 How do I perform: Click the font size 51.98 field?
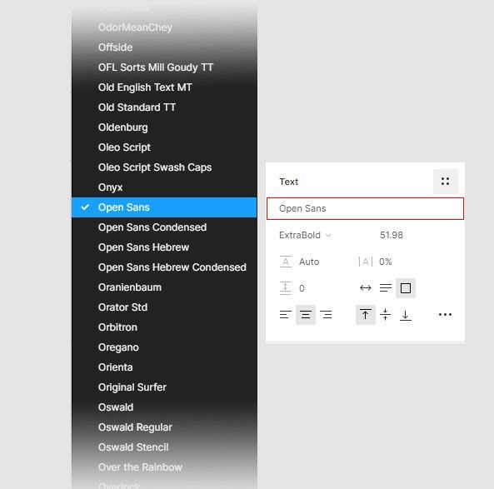392,235
